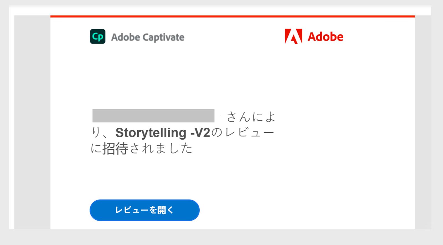
Task: Click the word Captivate in the header
Action: [x=164, y=37]
